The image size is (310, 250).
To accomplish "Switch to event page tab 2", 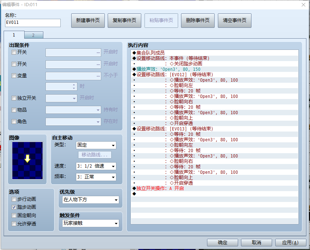I will coord(33,35).
